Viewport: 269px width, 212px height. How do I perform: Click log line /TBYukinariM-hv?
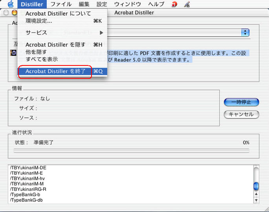[x=27, y=178]
